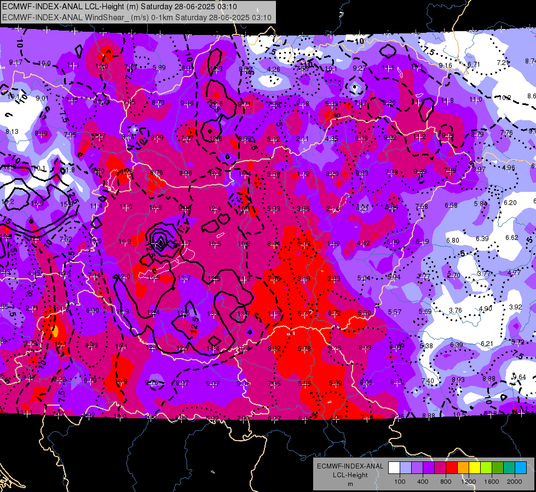Click the legend tick value 1200
This screenshot has width=536, height=492.
(x=468, y=482)
